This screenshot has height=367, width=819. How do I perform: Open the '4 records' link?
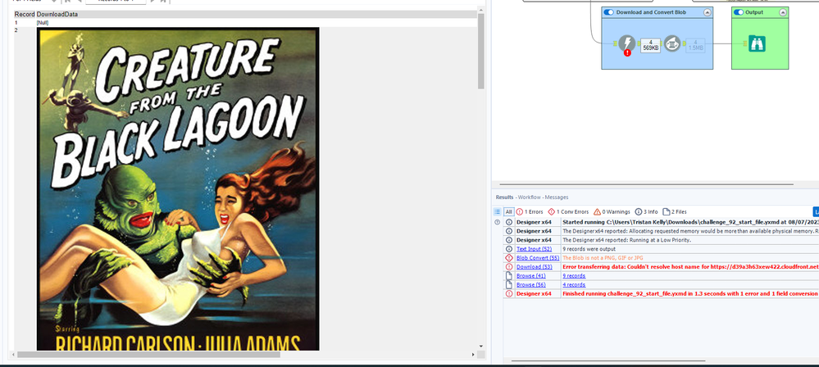[574, 284]
